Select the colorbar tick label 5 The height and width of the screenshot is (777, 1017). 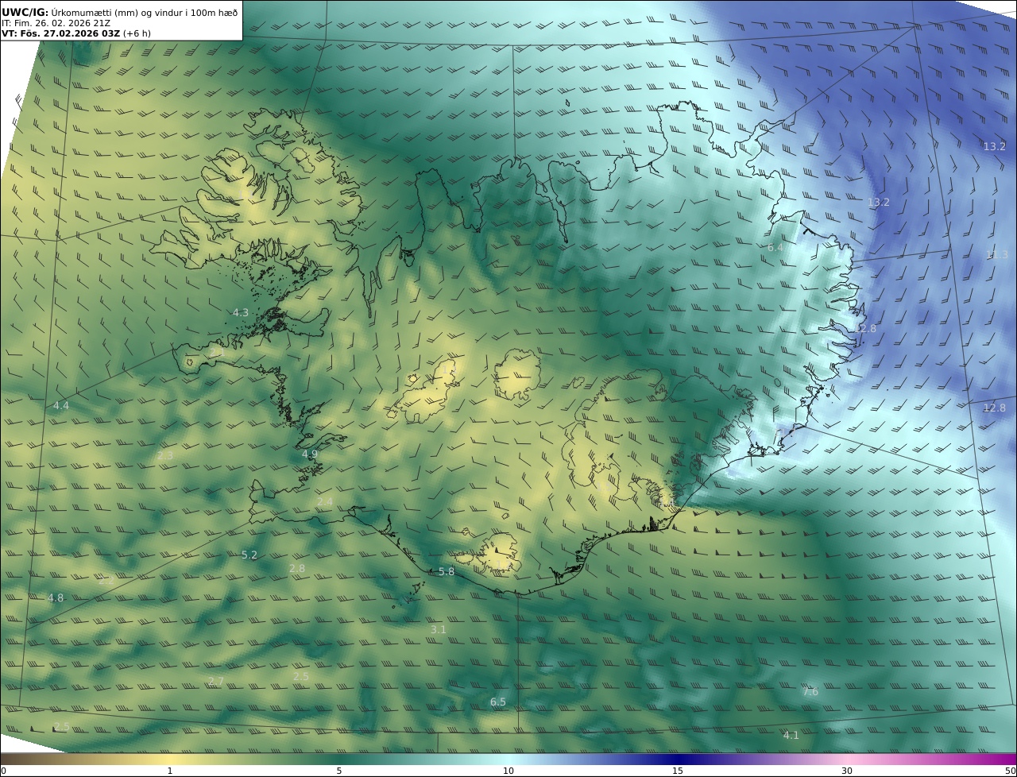tap(339, 771)
